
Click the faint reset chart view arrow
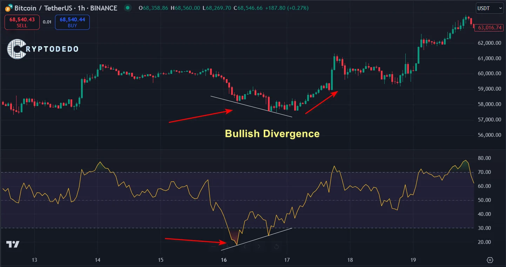click(276, 247)
